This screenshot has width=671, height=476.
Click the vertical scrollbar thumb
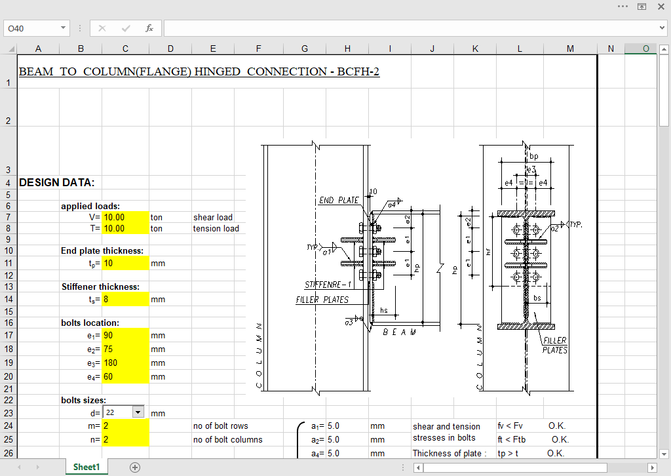pyautogui.click(x=664, y=90)
